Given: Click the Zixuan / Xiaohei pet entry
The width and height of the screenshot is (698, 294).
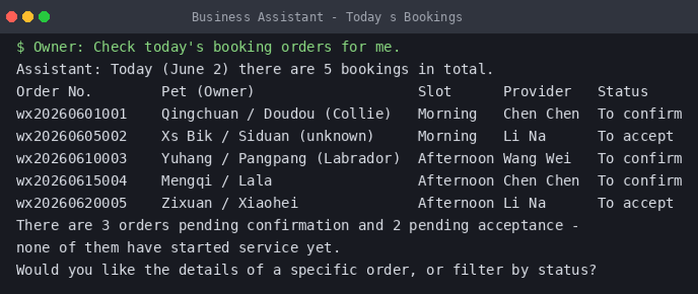Looking at the screenshot, I should pyautogui.click(x=229, y=203).
